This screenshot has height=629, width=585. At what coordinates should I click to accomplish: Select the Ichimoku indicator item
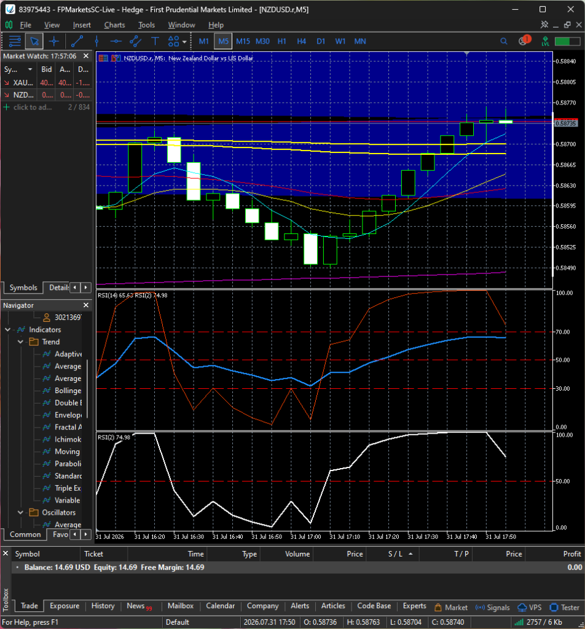[68, 439]
